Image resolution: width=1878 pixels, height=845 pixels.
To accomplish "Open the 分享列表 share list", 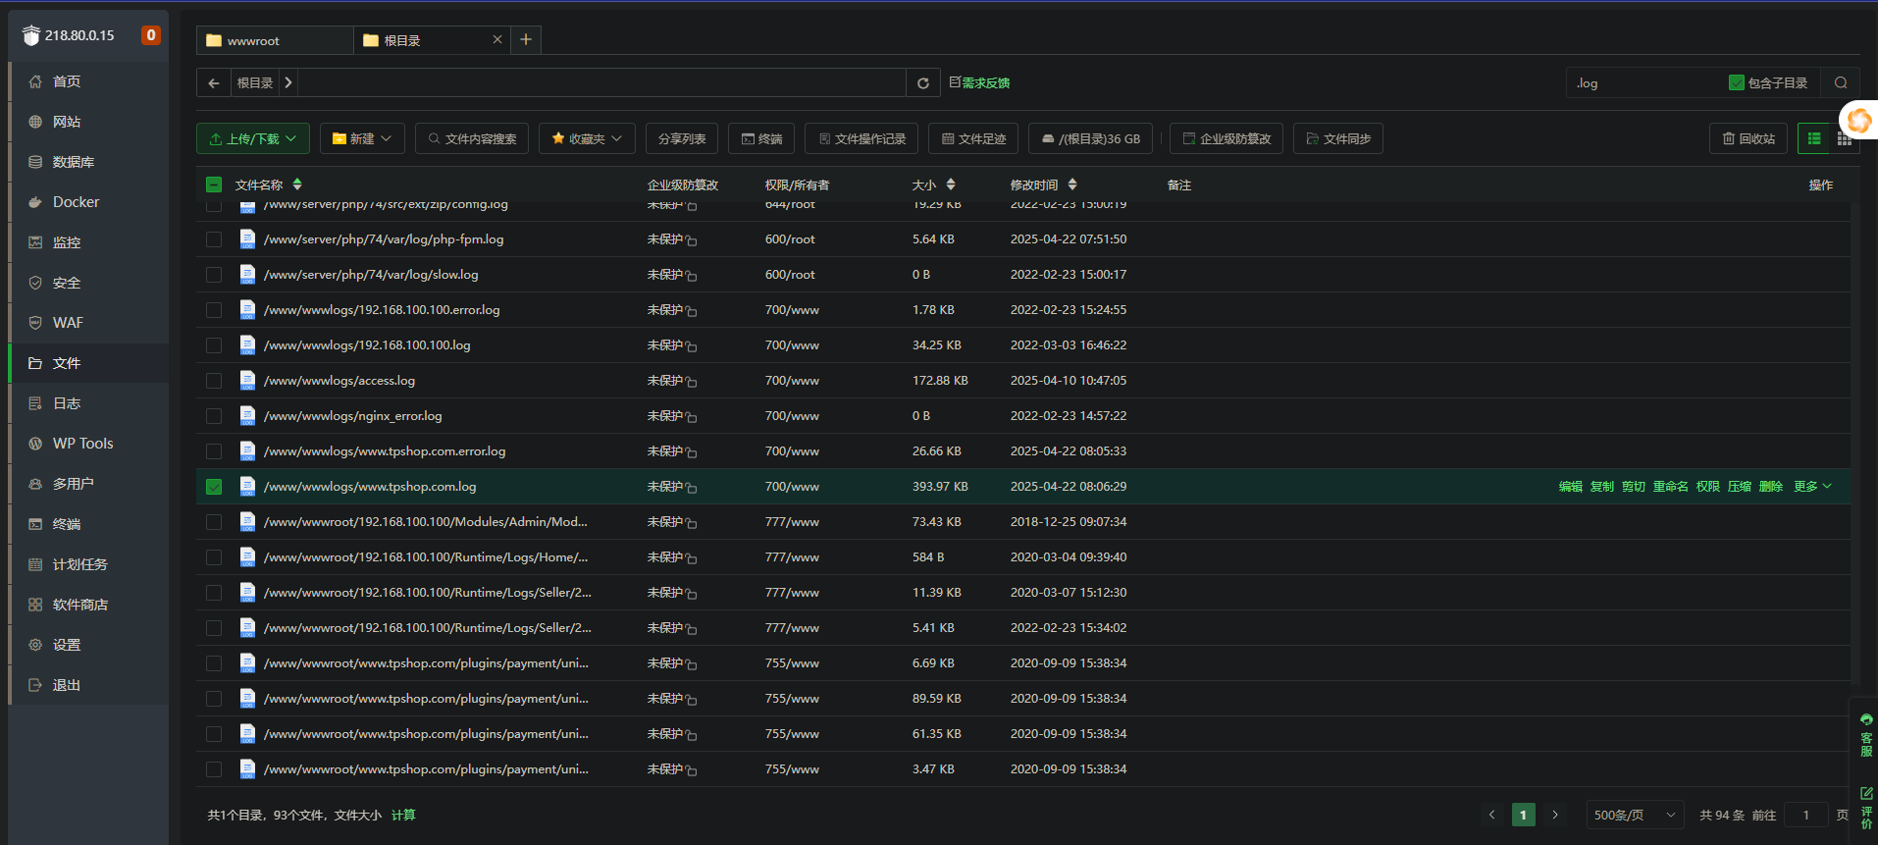I will 682,138.
